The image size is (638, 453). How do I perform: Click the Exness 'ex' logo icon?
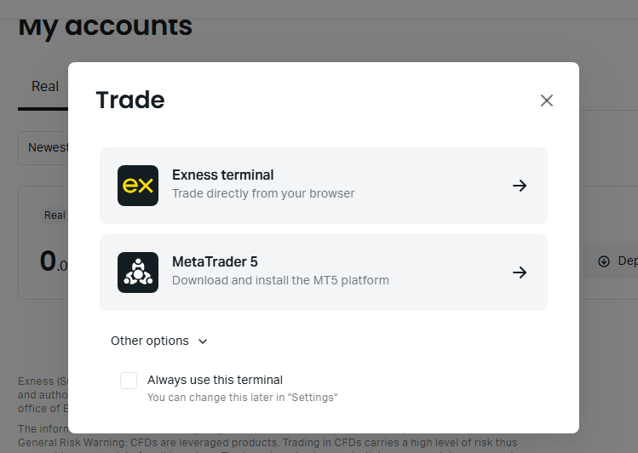click(x=138, y=186)
